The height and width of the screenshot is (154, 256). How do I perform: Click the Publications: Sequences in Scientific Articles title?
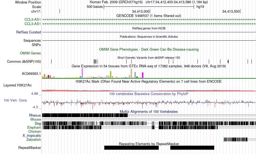[149, 37]
